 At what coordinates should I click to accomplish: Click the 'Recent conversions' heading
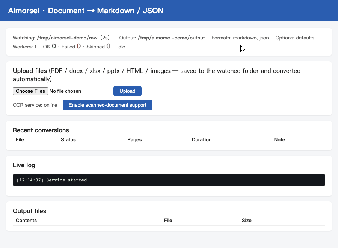pyautogui.click(x=41, y=130)
